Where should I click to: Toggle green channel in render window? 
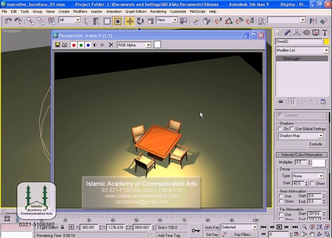pos(81,45)
